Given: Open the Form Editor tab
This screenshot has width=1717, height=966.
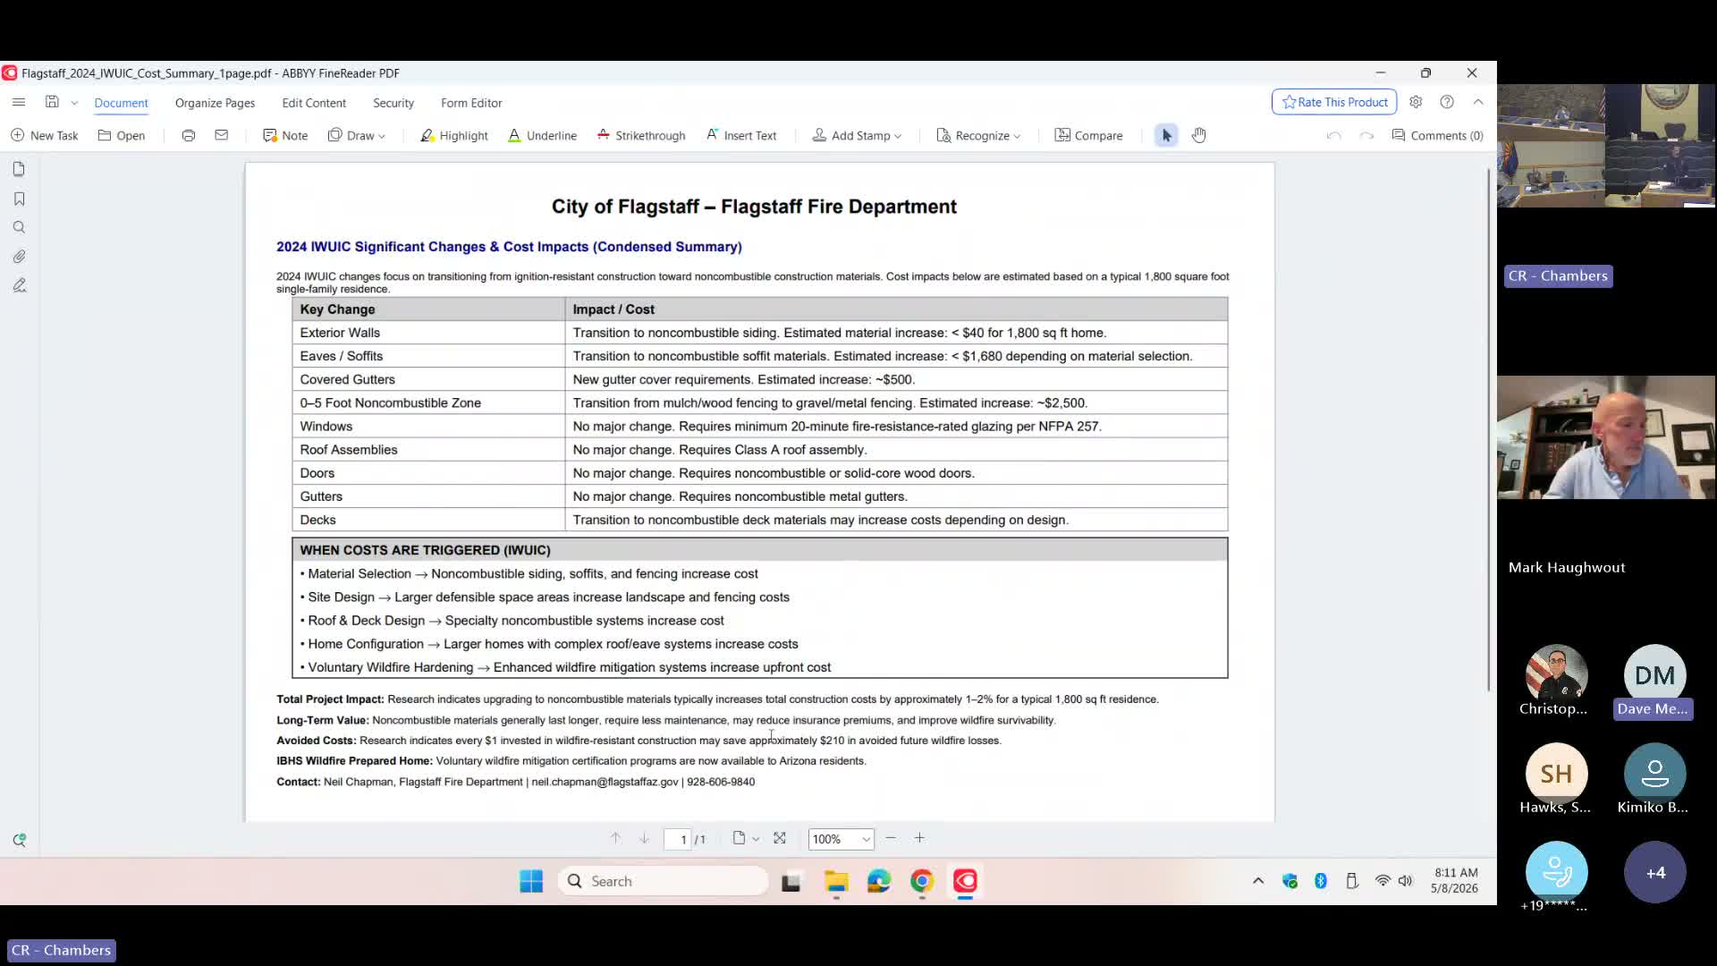Looking at the screenshot, I should tap(471, 103).
